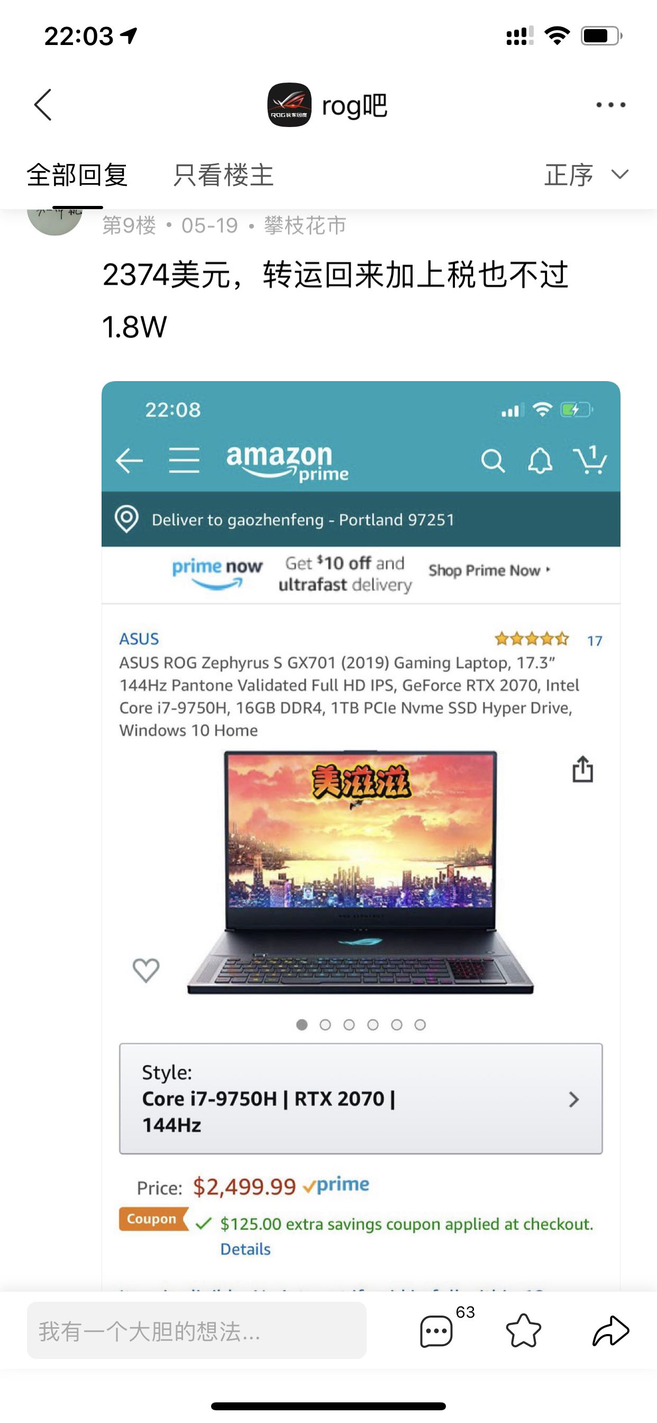
Task: Expand the Style Core i7-9750H selector
Action: (361, 1098)
